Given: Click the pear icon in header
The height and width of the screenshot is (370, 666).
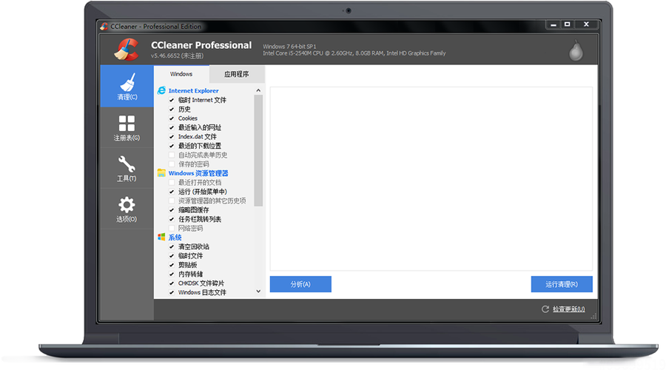Looking at the screenshot, I should 576,50.
